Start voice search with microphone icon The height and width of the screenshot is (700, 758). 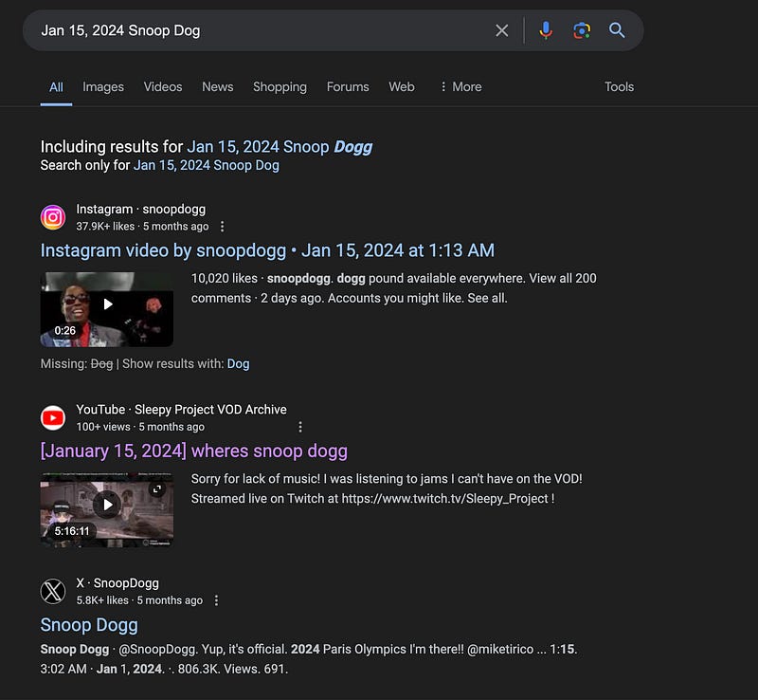pyautogui.click(x=546, y=30)
